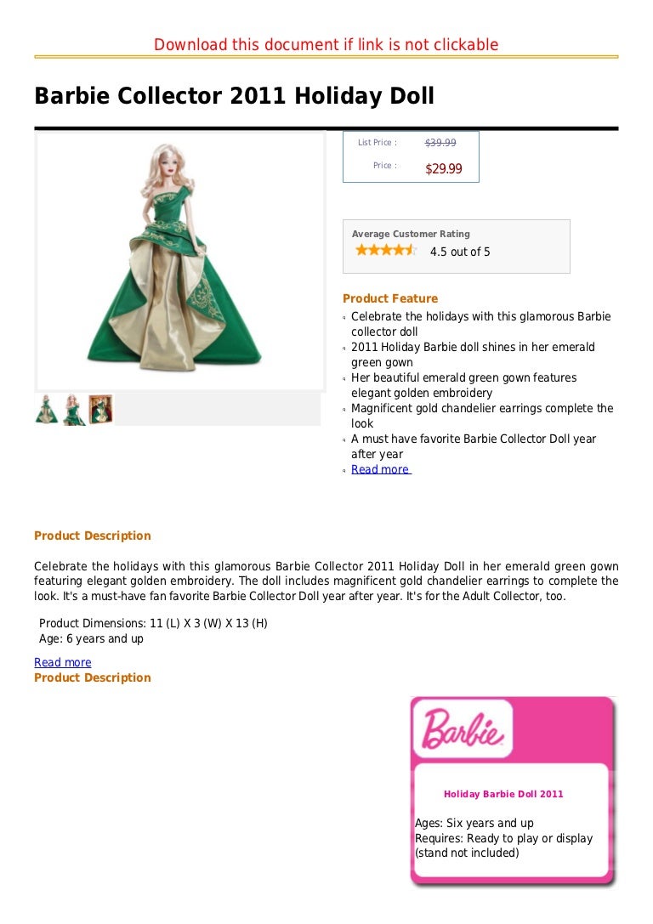Click the Product Feature heading
Screen dimensions: 653x924
tap(390, 298)
